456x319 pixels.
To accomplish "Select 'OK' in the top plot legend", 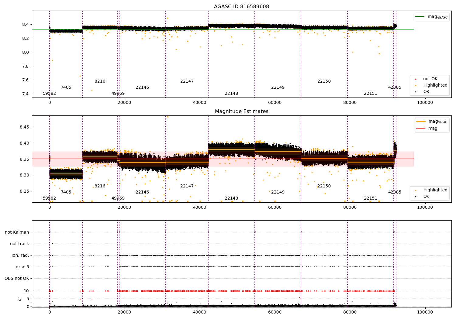I will [426, 92].
